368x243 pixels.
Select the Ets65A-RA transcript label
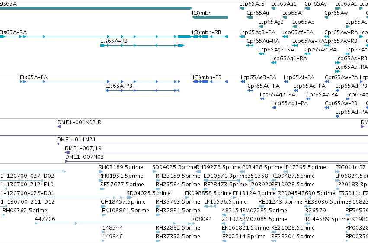click(13, 32)
